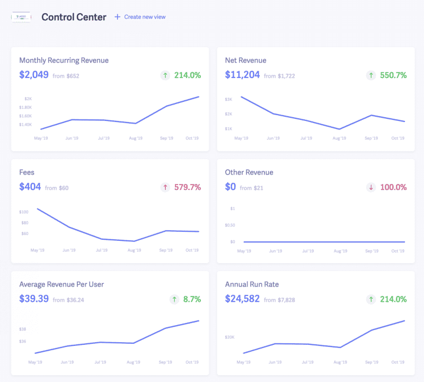Screen dimensions: 424x382
Task: Click the $100 axis label in Fees chart
Action: tap(23, 212)
